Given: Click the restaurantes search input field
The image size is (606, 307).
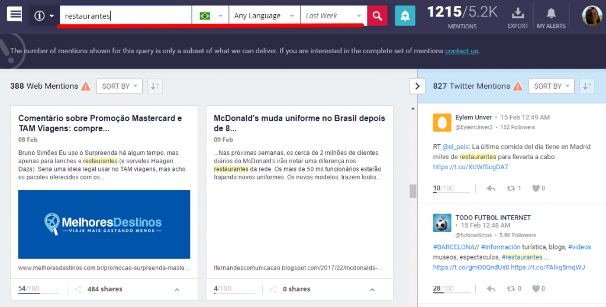Looking at the screenshot, I should click(x=125, y=16).
